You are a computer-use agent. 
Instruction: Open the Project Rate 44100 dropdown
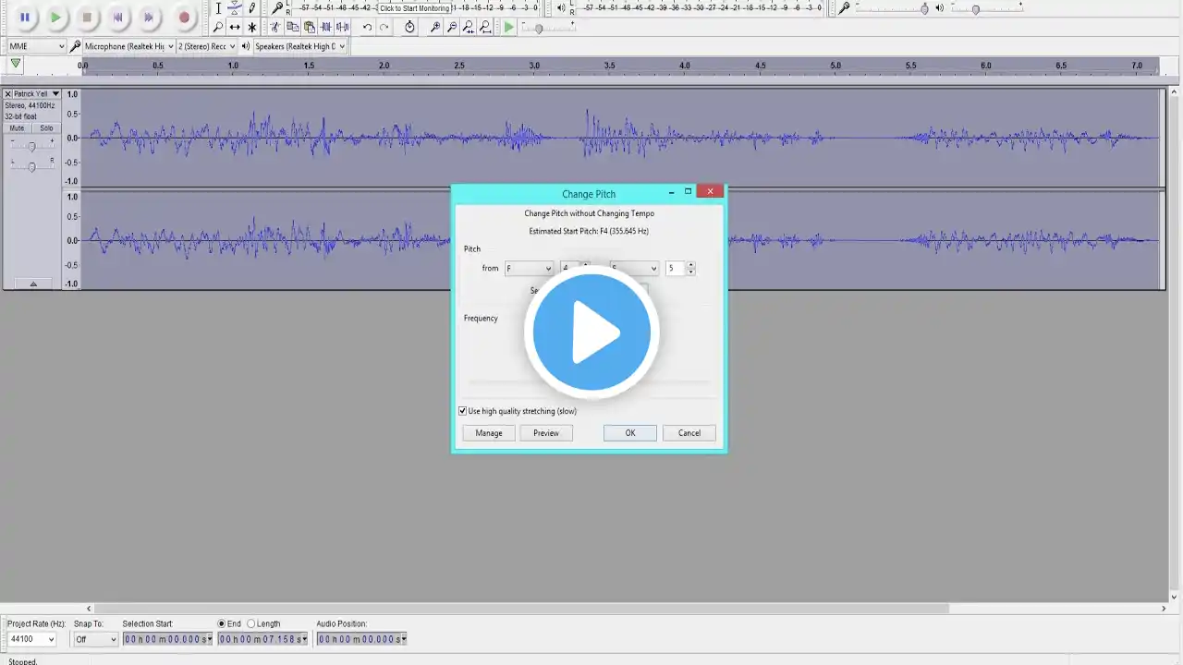point(32,639)
